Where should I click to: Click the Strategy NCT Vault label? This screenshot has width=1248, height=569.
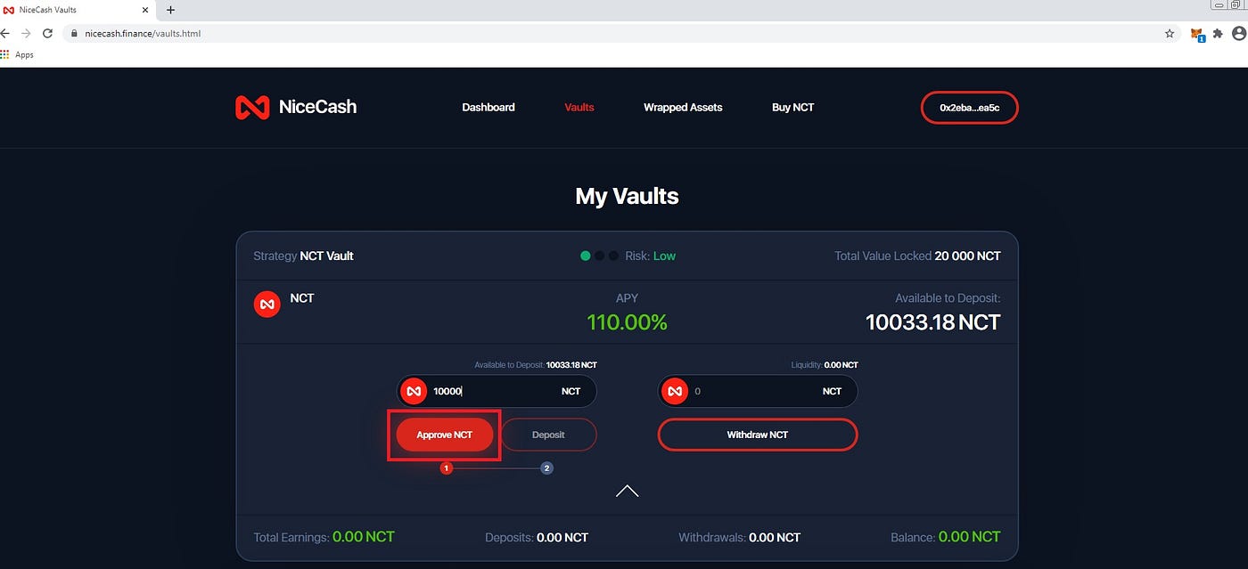click(303, 256)
